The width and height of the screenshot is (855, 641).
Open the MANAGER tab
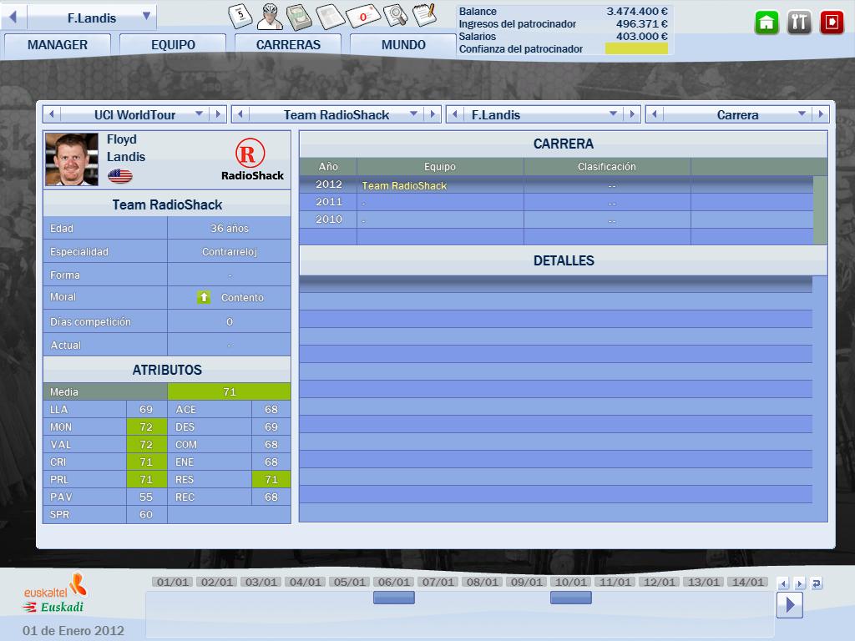(57, 45)
